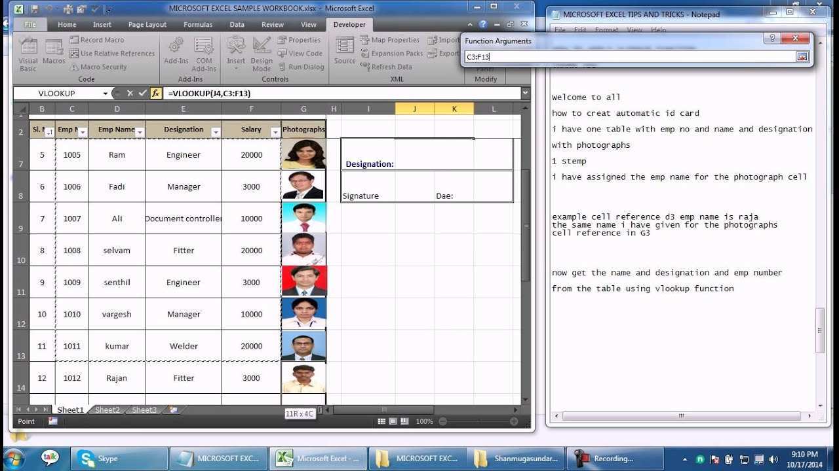The height and width of the screenshot is (471, 839).
Task: Expand the Name Box dropdown arrow
Action: (105, 94)
